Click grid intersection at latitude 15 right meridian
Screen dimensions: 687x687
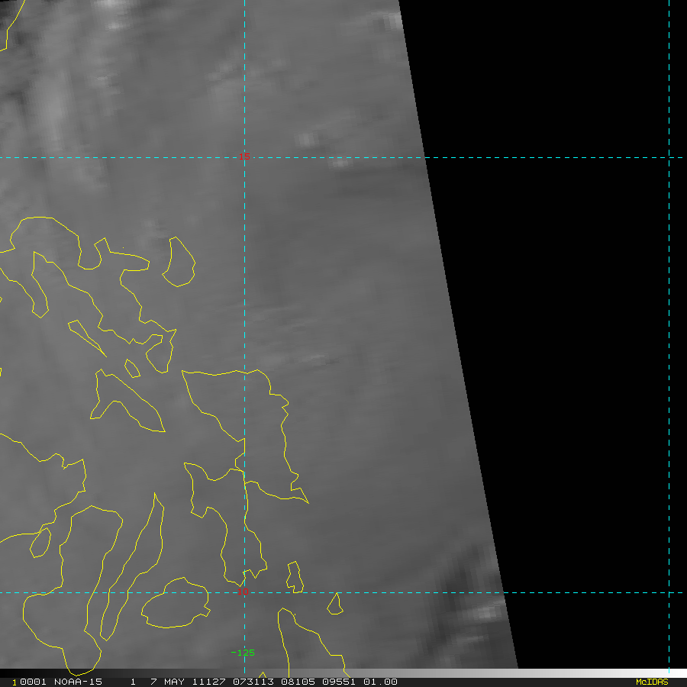[x=669, y=158]
